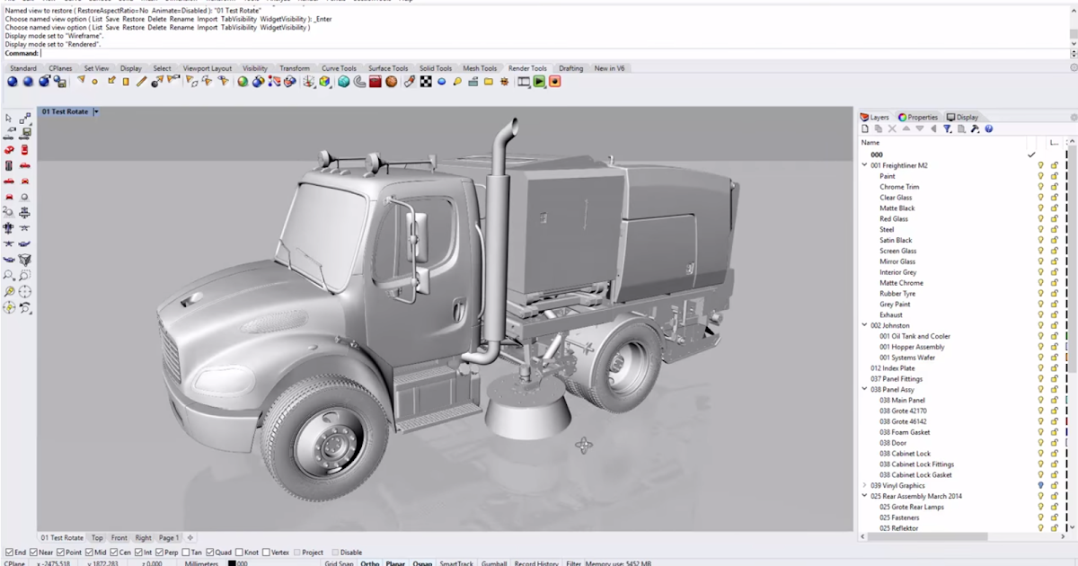Toggle visibility bulb of Chrome Trim layer
This screenshot has height=566, width=1078.
coord(1041,187)
